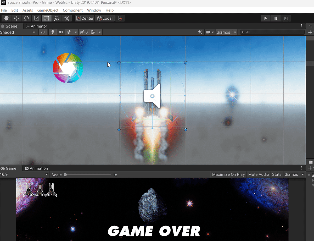Select the Hand pan tool
The image size is (314, 241).
(6, 18)
